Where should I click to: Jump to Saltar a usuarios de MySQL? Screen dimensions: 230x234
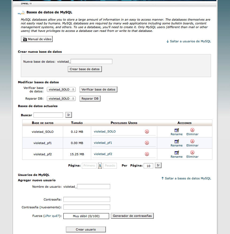[189, 41]
